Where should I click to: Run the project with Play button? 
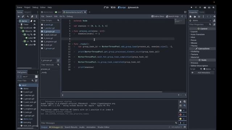(191, 7)
